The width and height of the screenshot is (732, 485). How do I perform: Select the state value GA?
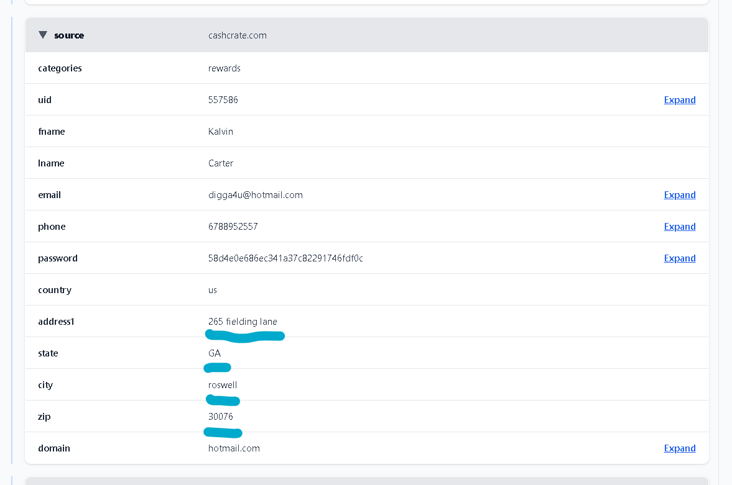[215, 353]
